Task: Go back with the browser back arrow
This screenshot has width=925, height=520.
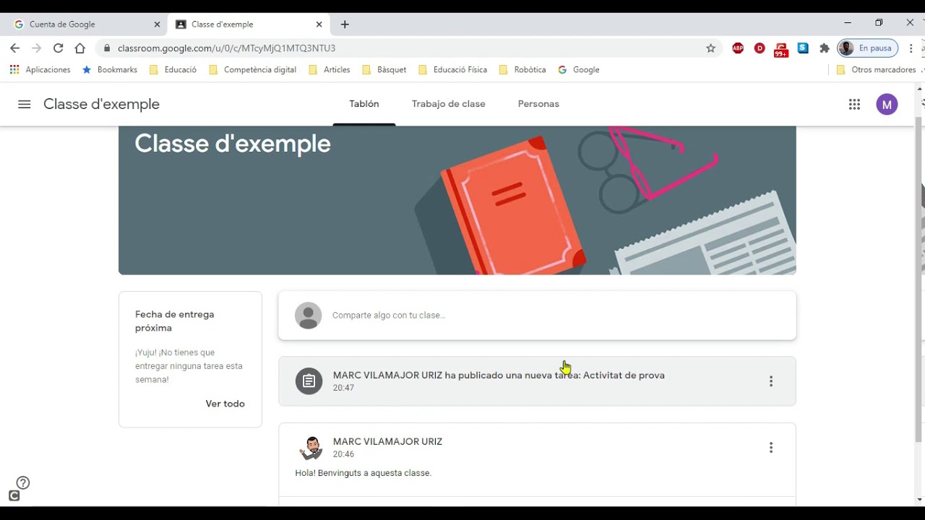Action: (15, 48)
